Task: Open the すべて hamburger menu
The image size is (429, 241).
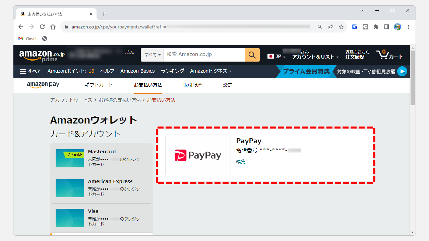Action: [30, 71]
